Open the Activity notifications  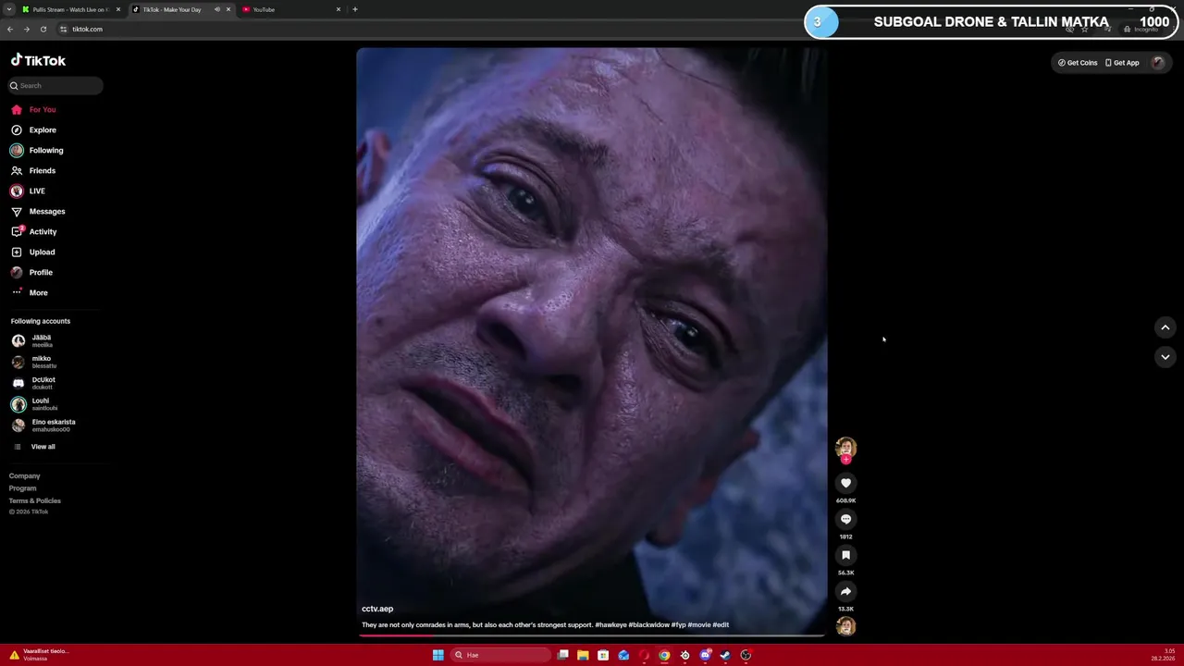point(34,231)
